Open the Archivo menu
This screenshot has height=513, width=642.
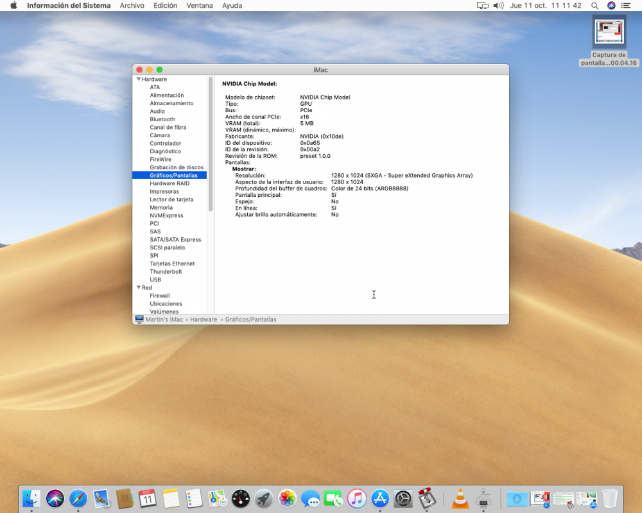click(x=132, y=6)
